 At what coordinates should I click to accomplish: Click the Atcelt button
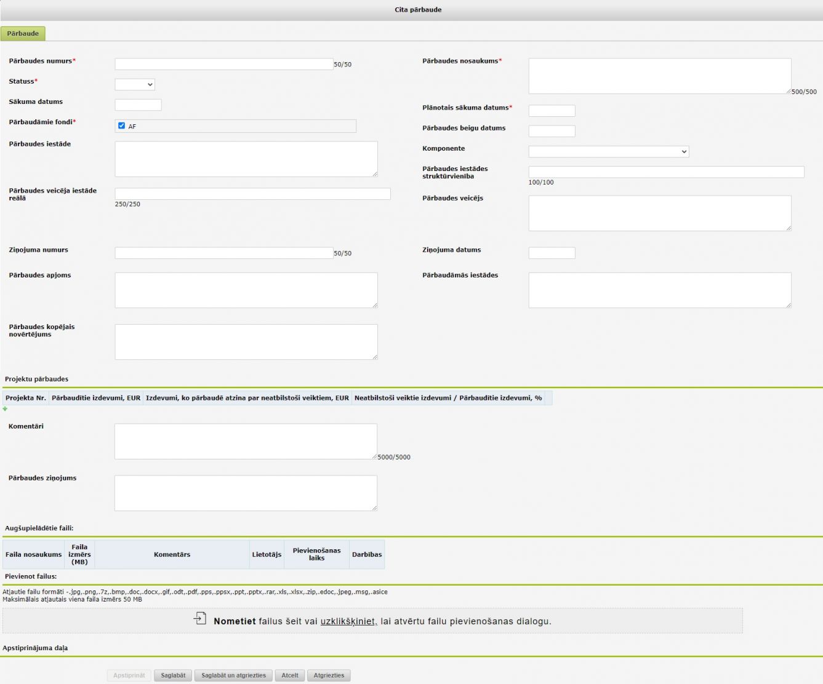[289, 675]
